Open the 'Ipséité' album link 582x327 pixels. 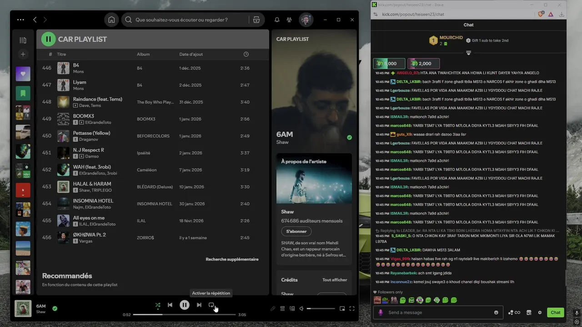(x=143, y=153)
